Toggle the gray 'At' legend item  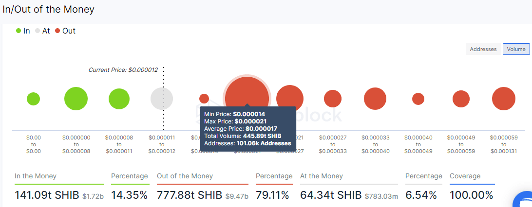pyautogui.click(x=42, y=31)
